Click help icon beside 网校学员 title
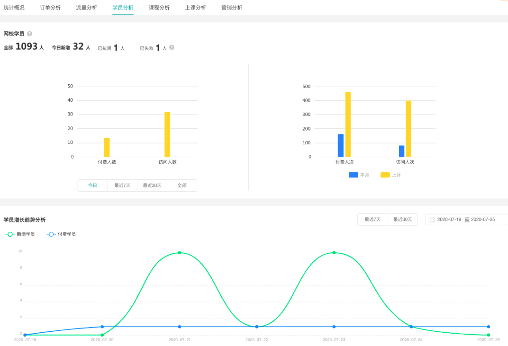 tap(29, 34)
